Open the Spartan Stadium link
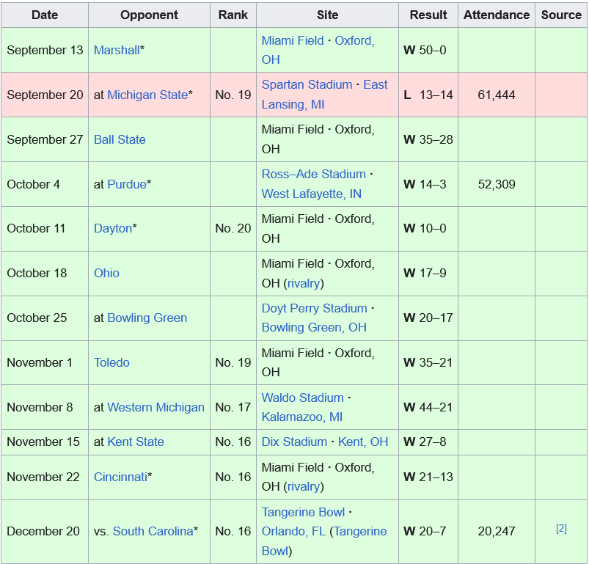Viewport: 589px width, 564px height. coord(310,85)
